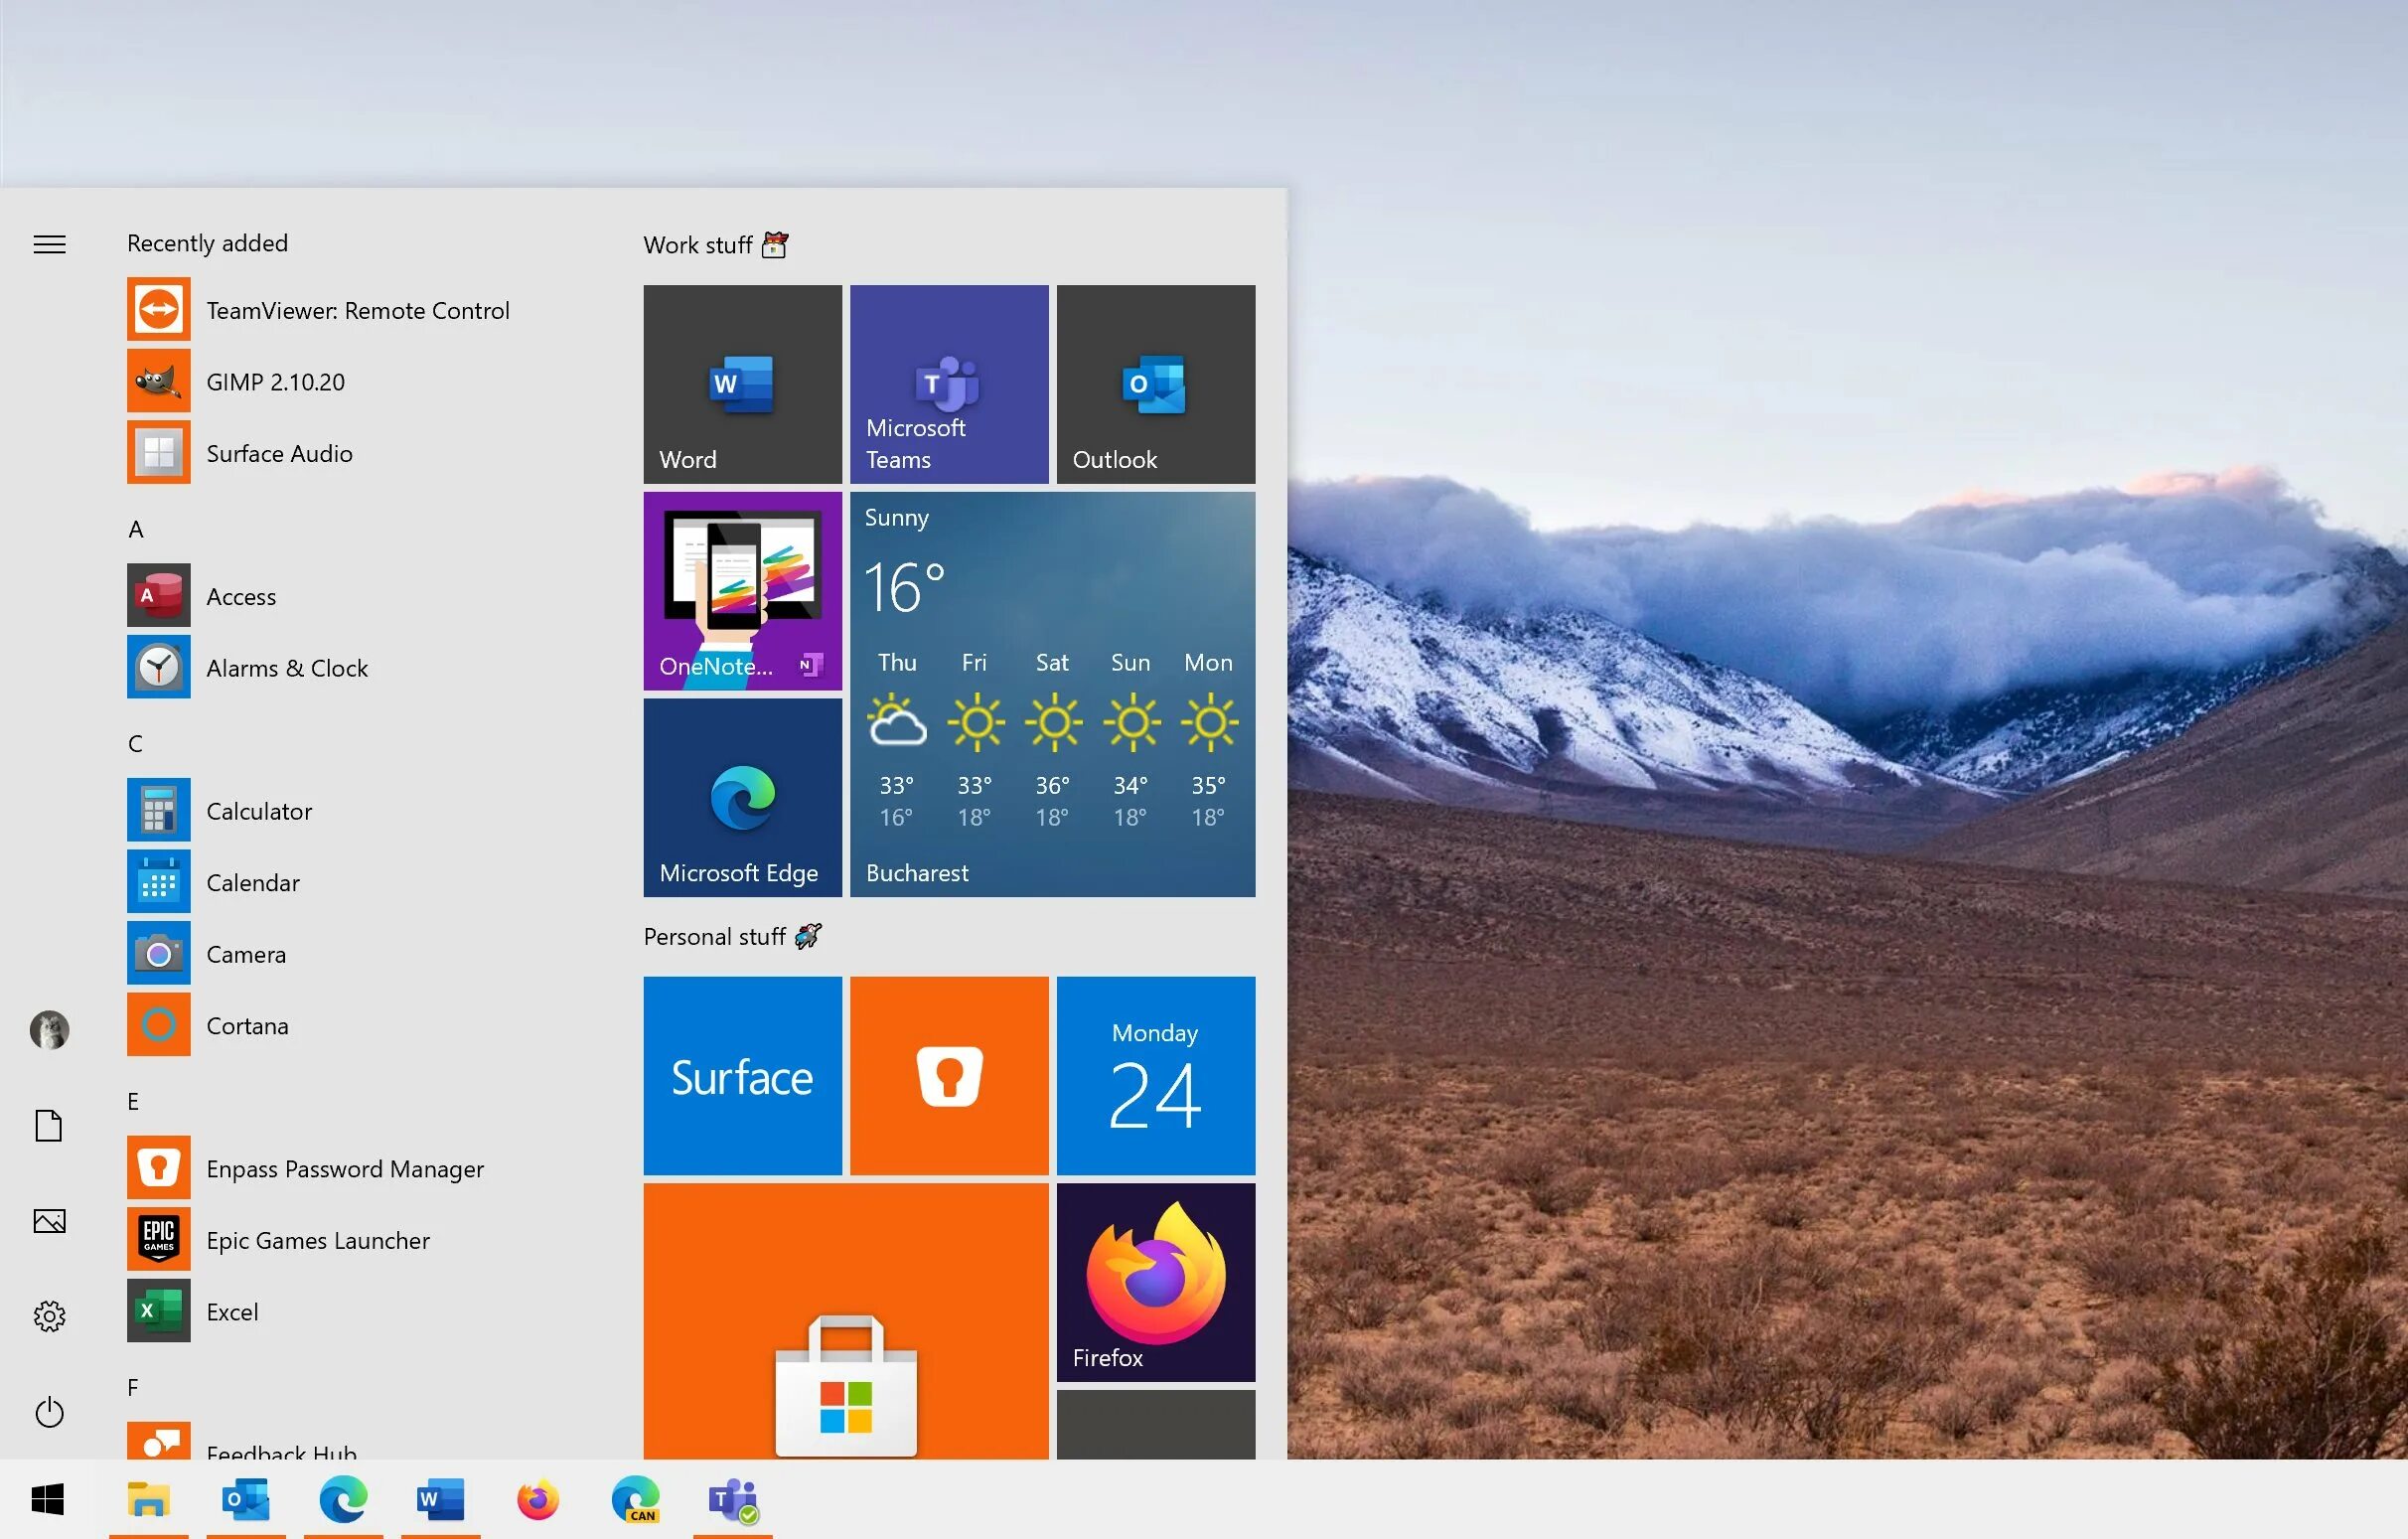Image resolution: width=2408 pixels, height=1539 pixels.
Task: Click the letter A section header
Action: 136,529
